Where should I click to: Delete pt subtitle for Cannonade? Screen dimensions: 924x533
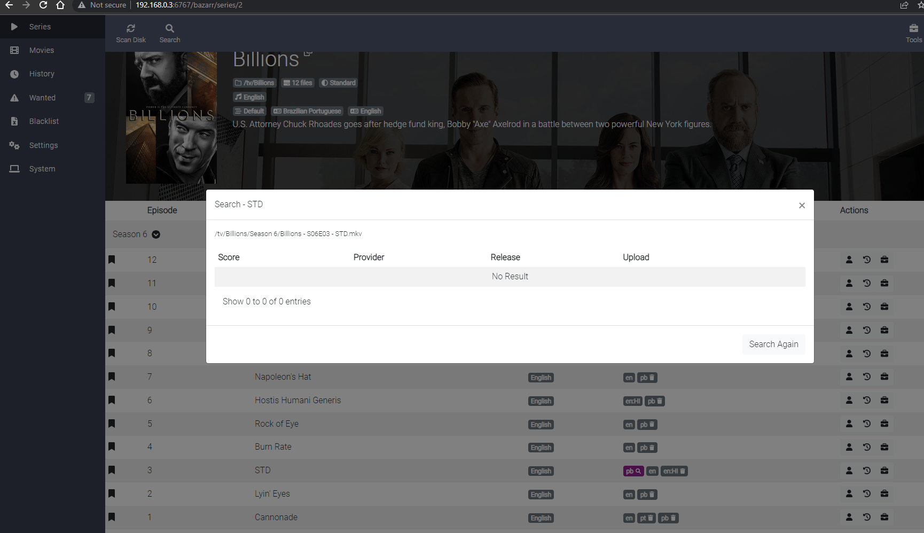pos(650,518)
